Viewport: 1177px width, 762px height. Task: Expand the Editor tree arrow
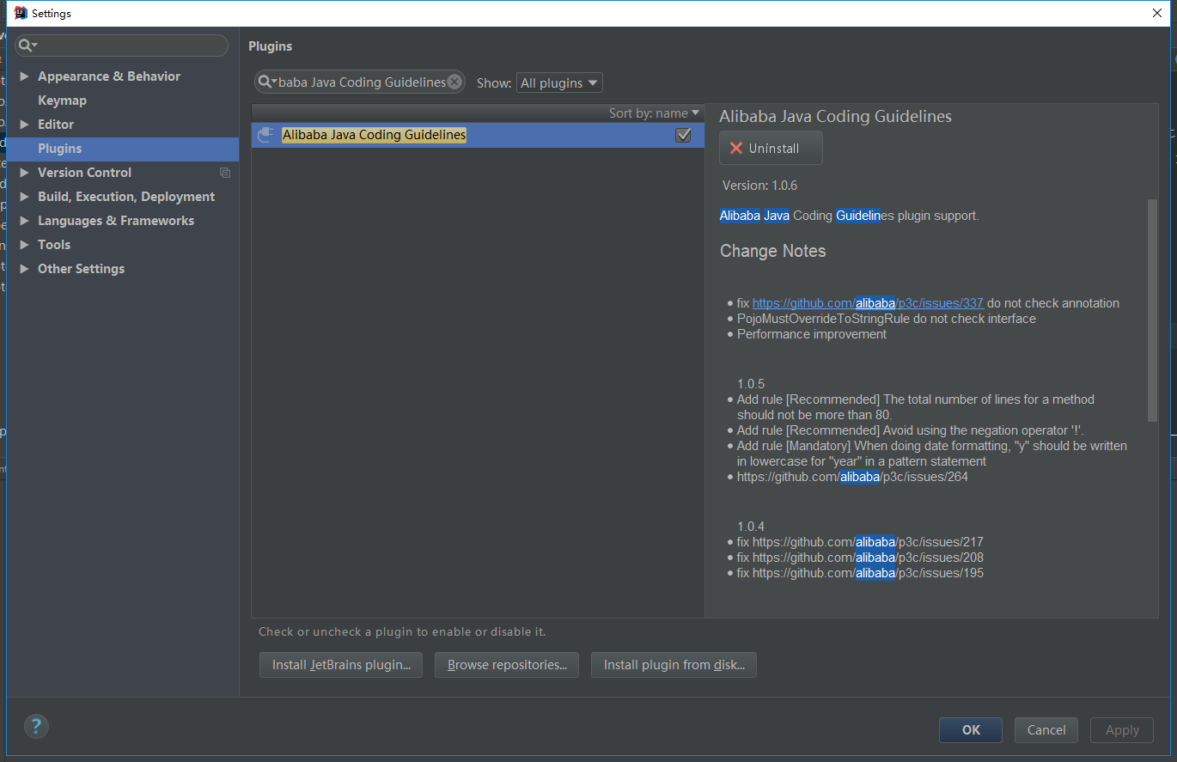click(24, 125)
